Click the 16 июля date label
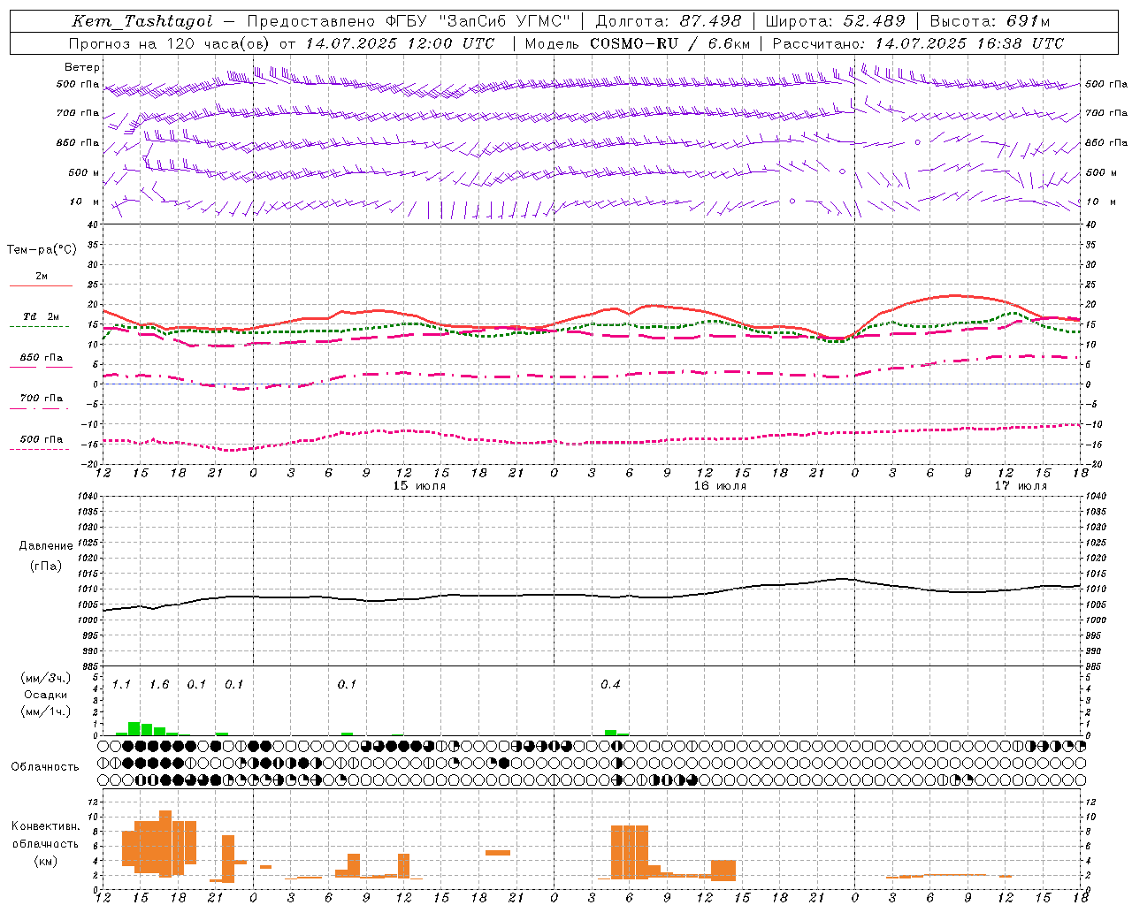1132x905 pixels. pos(720,486)
